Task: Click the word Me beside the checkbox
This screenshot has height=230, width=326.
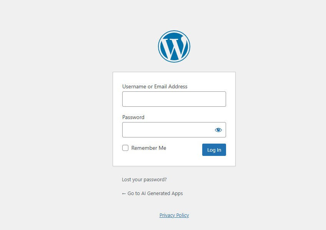Action: click(x=162, y=148)
